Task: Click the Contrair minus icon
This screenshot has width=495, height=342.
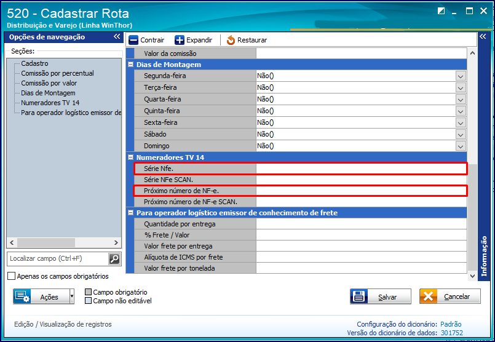Action: pos(133,40)
